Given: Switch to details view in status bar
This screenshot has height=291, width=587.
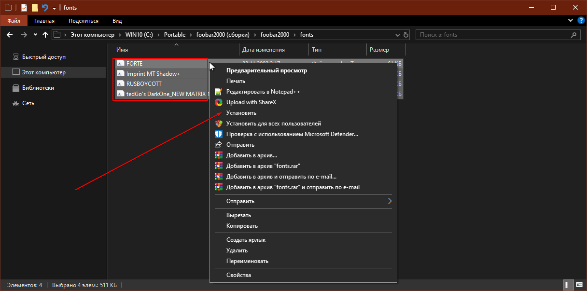Looking at the screenshot, I should click(x=570, y=285).
